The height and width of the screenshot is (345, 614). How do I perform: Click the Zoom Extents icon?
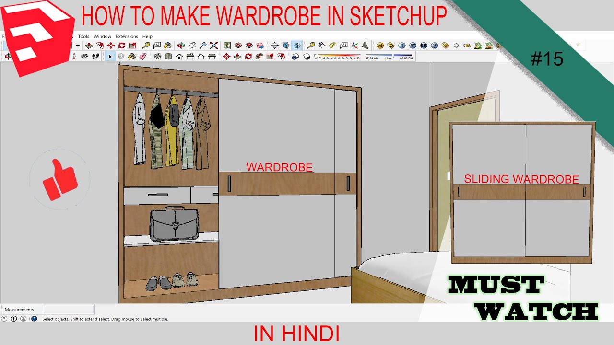pos(213,46)
